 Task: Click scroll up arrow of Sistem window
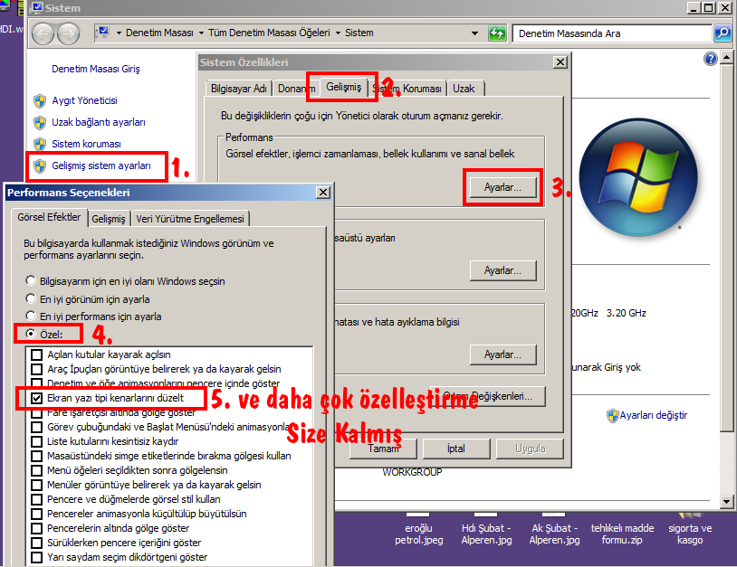coord(727,58)
